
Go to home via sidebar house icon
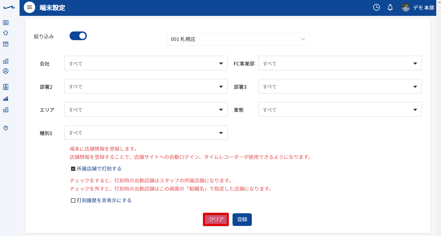pyautogui.click(x=6, y=33)
